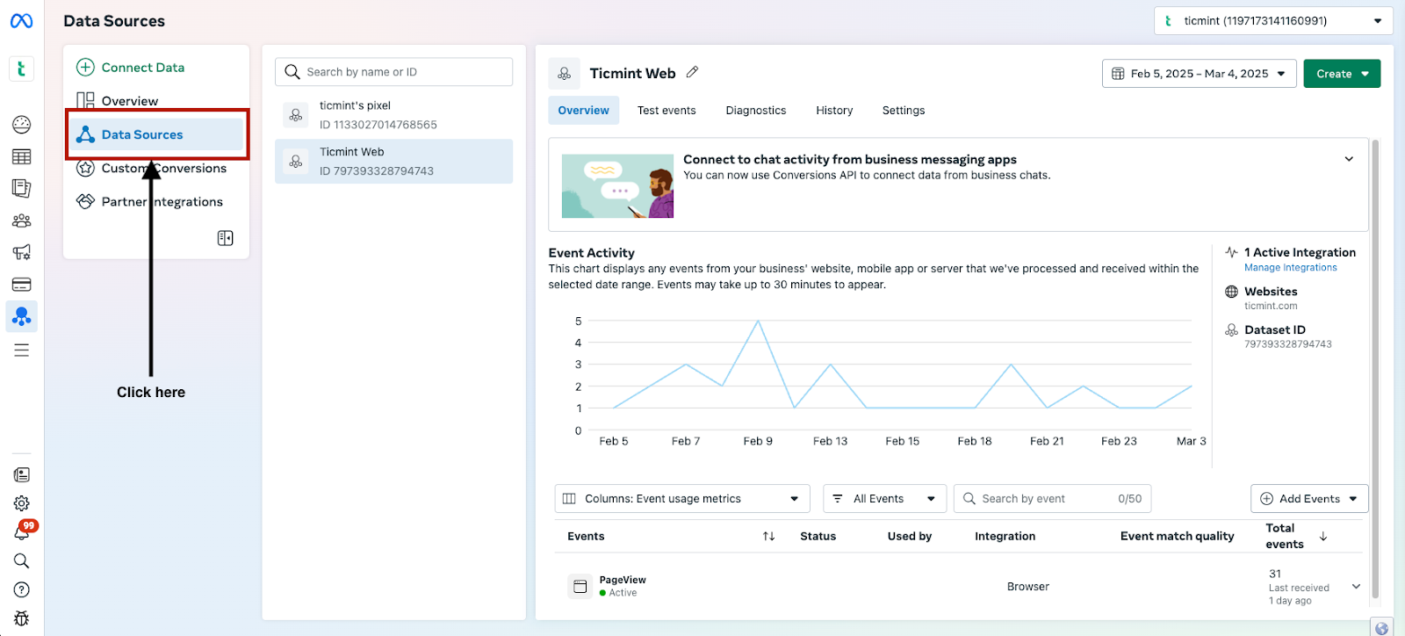The height and width of the screenshot is (636, 1405).
Task: Click the Used by column header
Action: [910, 536]
